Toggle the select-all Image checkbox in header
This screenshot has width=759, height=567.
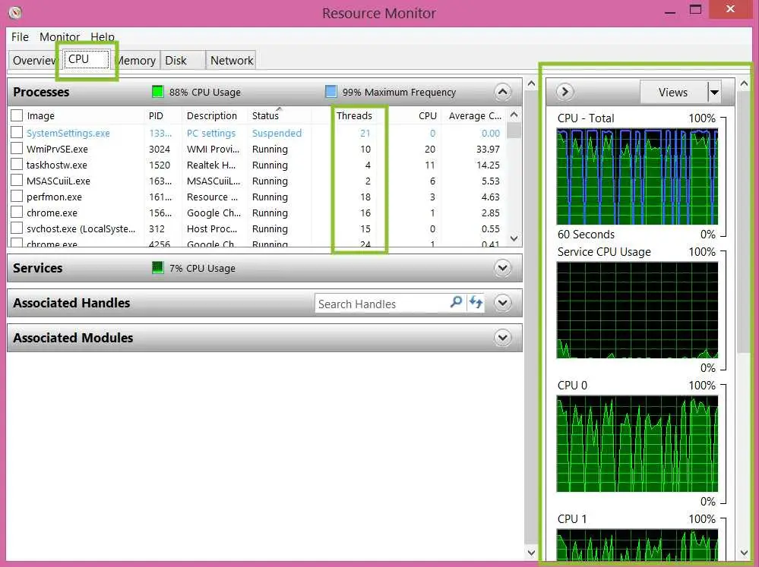(x=17, y=115)
